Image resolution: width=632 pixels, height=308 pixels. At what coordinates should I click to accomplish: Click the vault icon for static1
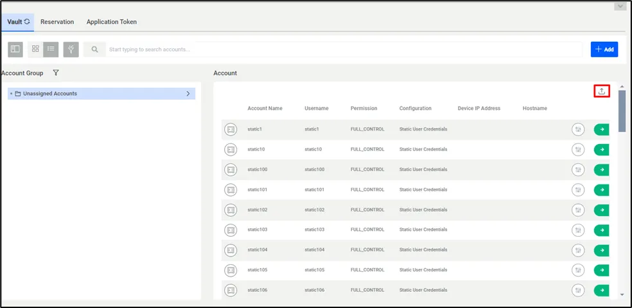tap(231, 130)
